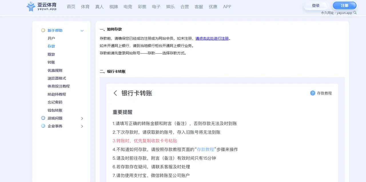
Task: Select 浏览器格式 in the sidebar
Action: (57, 78)
